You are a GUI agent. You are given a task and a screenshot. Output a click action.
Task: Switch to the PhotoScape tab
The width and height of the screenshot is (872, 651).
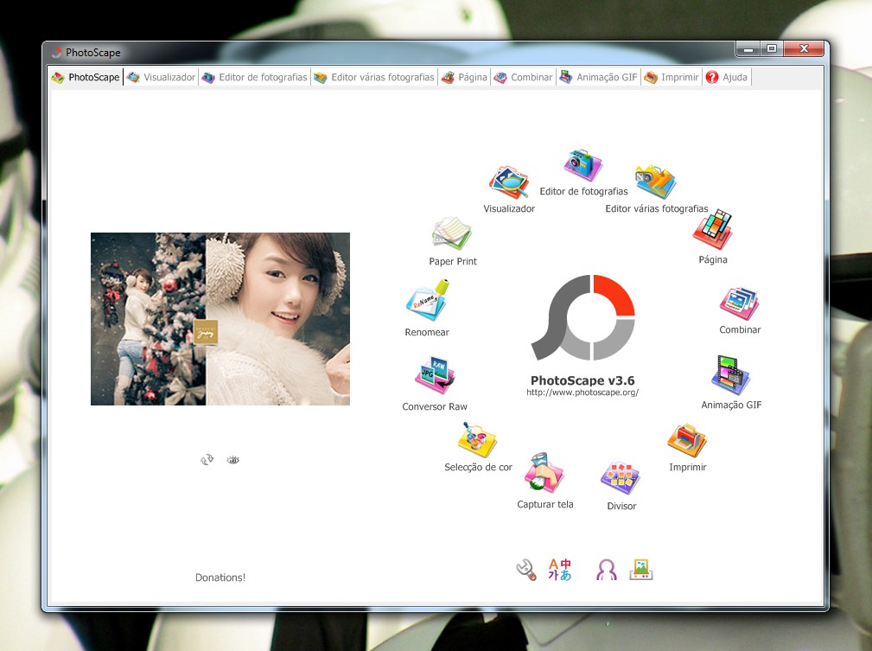pyautogui.click(x=86, y=77)
